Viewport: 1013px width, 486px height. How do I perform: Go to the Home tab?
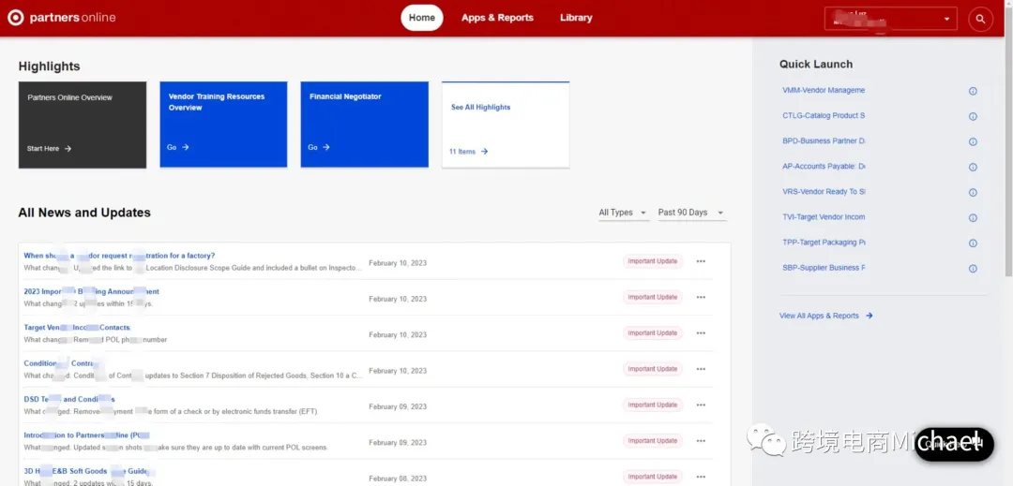coord(422,18)
